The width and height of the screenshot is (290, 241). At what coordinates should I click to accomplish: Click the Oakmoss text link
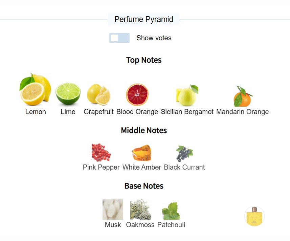click(x=140, y=225)
